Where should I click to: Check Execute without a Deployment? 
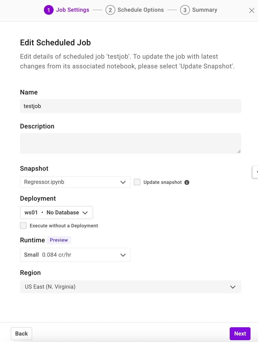click(x=23, y=225)
